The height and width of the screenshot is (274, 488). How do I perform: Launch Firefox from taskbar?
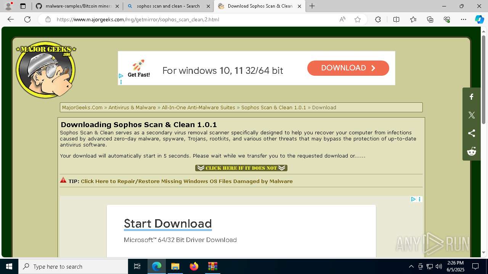coord(194,266)
